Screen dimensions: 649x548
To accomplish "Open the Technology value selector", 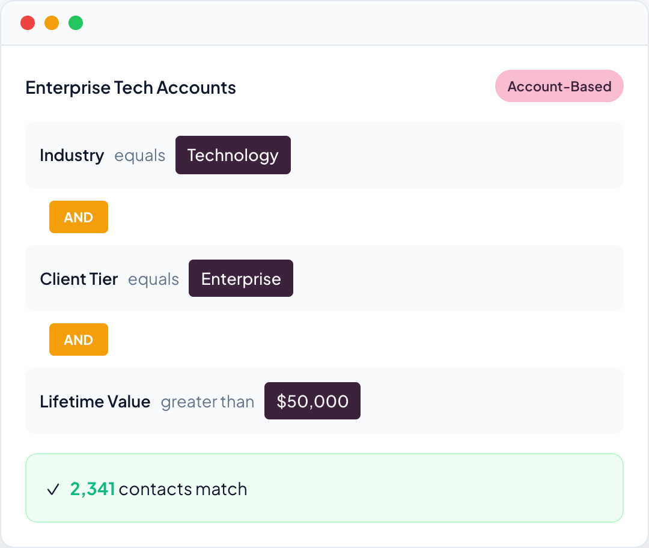I will tap(233, 155).
